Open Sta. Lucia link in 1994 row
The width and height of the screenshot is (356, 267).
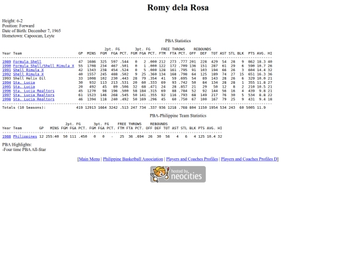coord(24,82)
